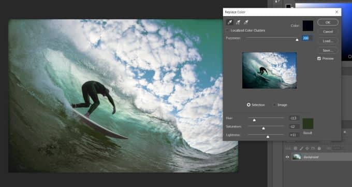Screen dimensions: 352x187
Task: Click the selection preview thumbnail in dialog
Action: (x=269, y=70)
